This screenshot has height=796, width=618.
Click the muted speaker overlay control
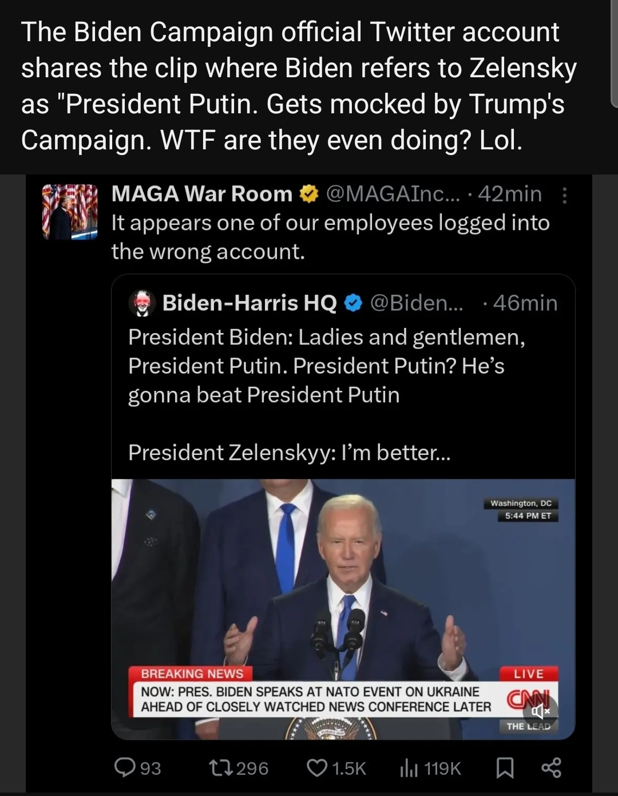click(x=540, y=711)
